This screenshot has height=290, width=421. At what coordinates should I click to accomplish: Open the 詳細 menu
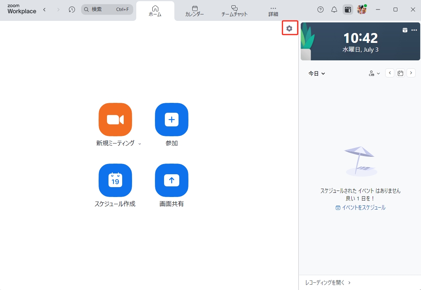(273, 10)
